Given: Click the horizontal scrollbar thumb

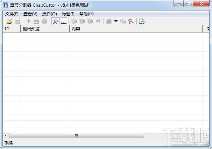Looking at the screenshot, I should [x=77, y=135].
